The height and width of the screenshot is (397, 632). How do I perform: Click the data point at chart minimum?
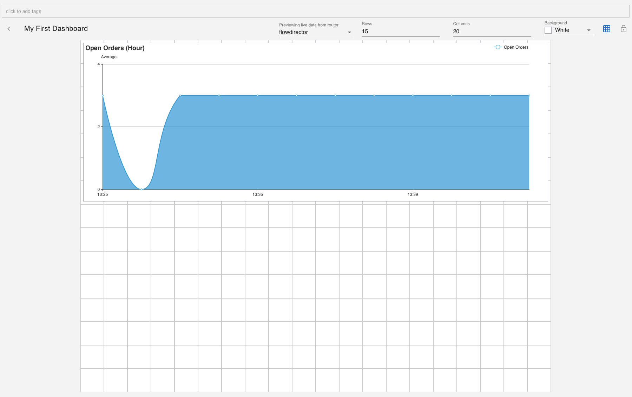141,189
